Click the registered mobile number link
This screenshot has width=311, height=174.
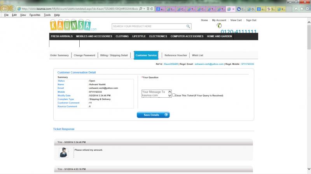[248, 64]
